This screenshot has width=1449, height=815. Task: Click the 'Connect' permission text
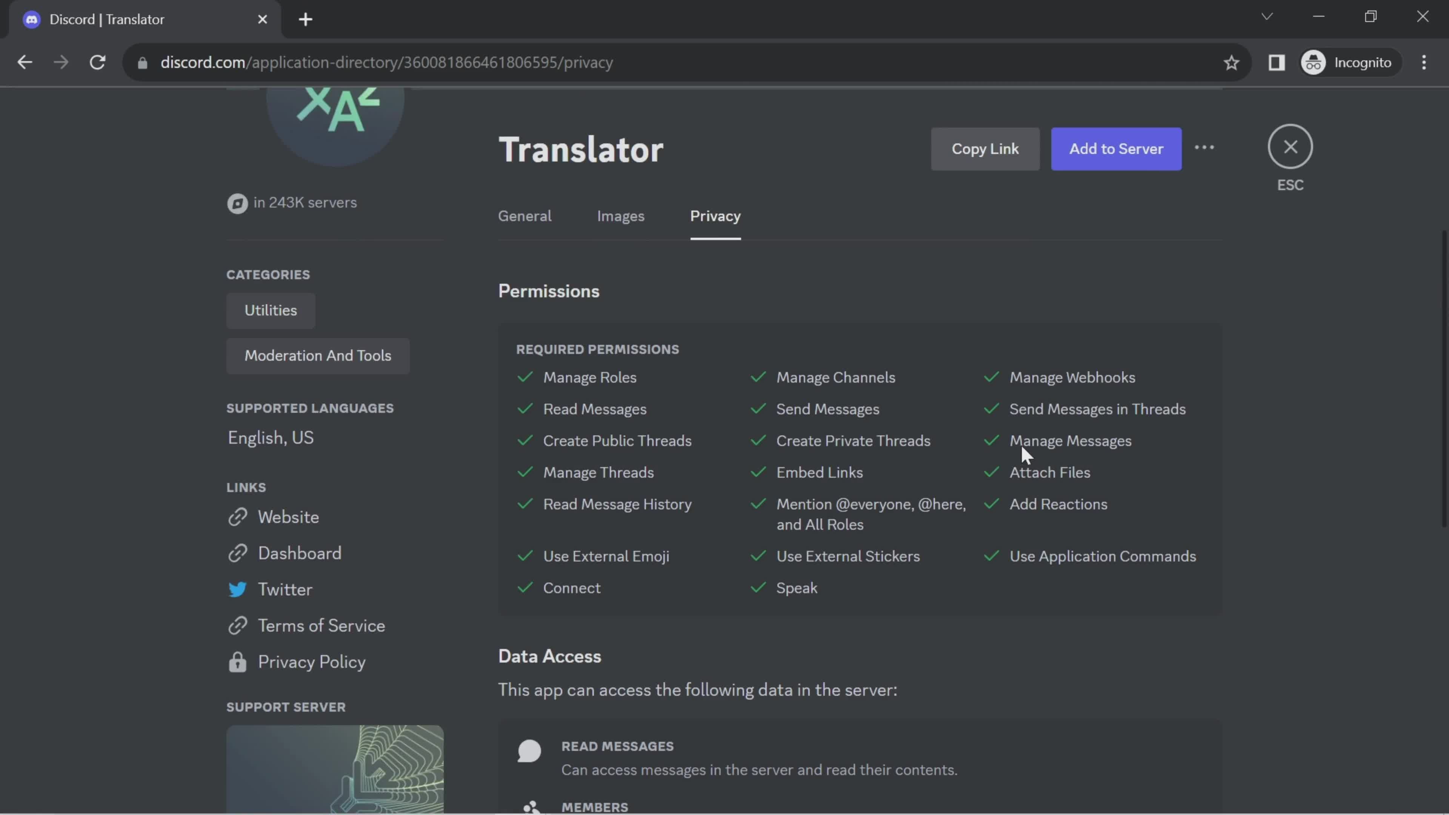pyautogui.click(x=572, y=588)
